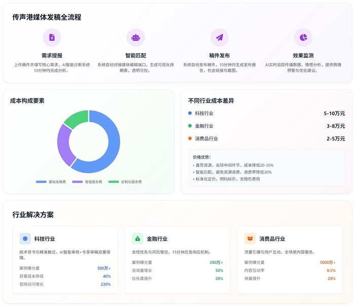Toggle the 定制化服务费 legend item

click(x=125, y=182)
